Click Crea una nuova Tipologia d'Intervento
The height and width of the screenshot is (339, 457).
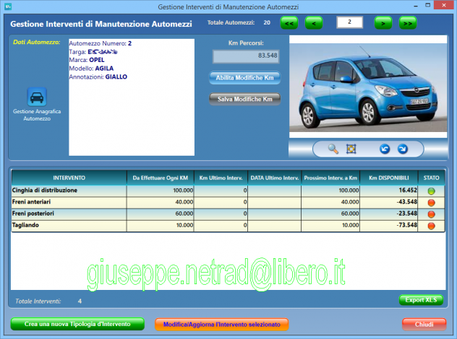pos(77,324)
